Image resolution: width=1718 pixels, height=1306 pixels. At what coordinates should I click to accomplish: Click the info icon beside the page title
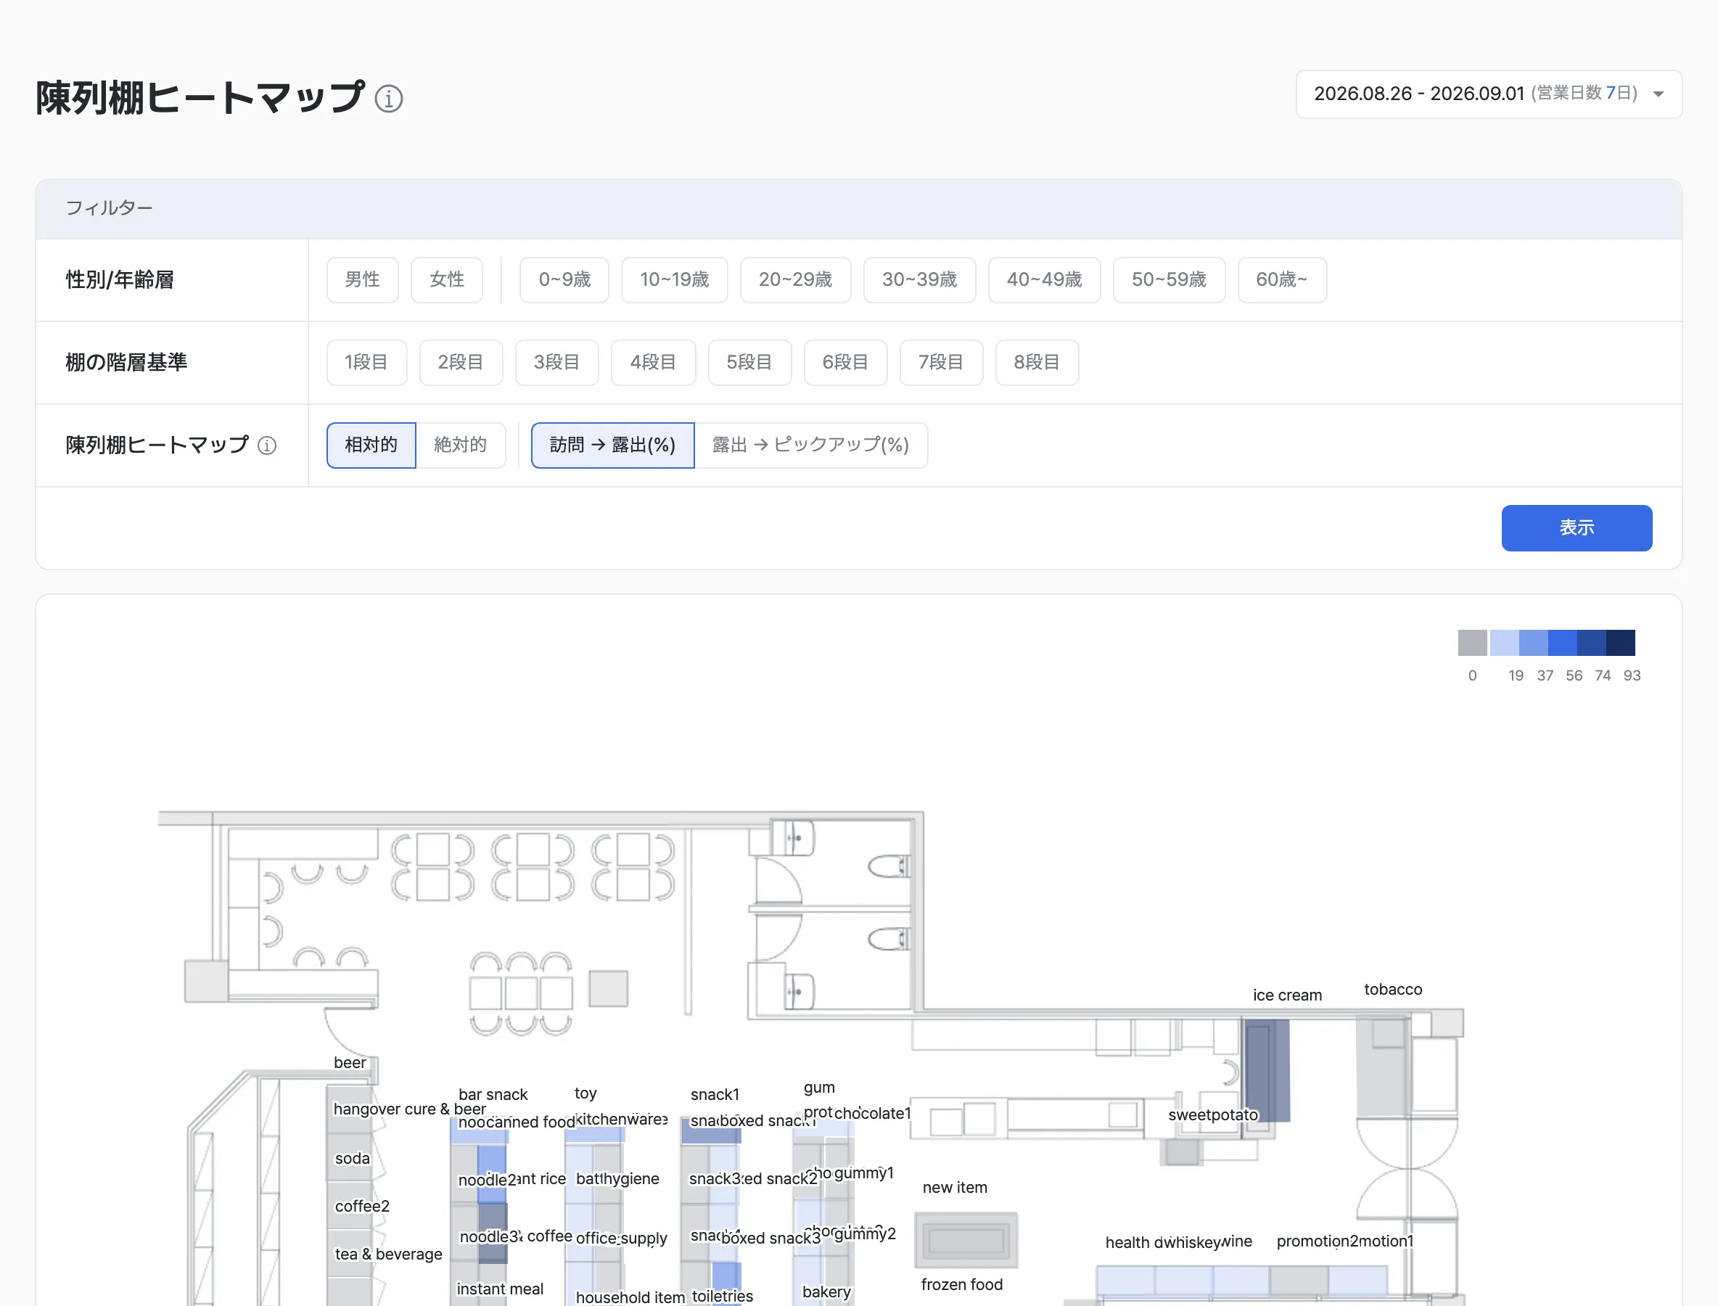coord(389,99)
